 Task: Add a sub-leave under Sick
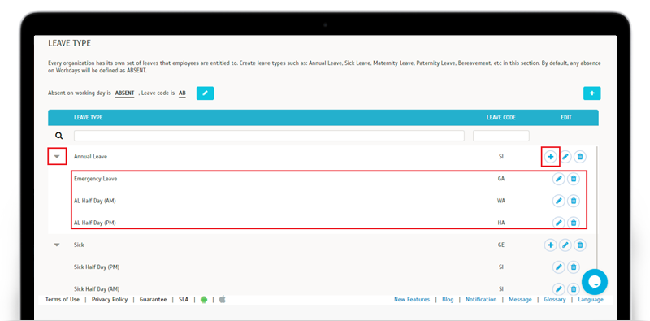point(551,245)
